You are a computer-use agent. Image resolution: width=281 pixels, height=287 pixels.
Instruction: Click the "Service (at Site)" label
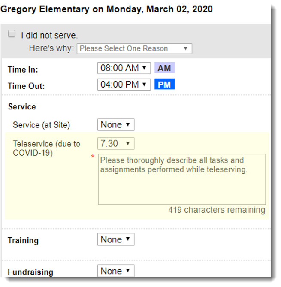41,125
